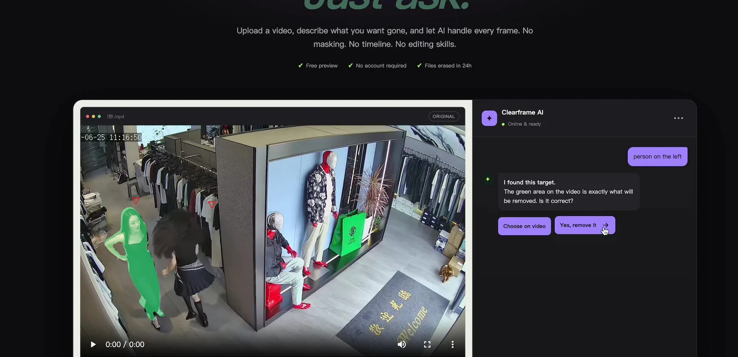Click the Files erased in 24h text
This screenshot has height=357, width=738.
point(448,65)
